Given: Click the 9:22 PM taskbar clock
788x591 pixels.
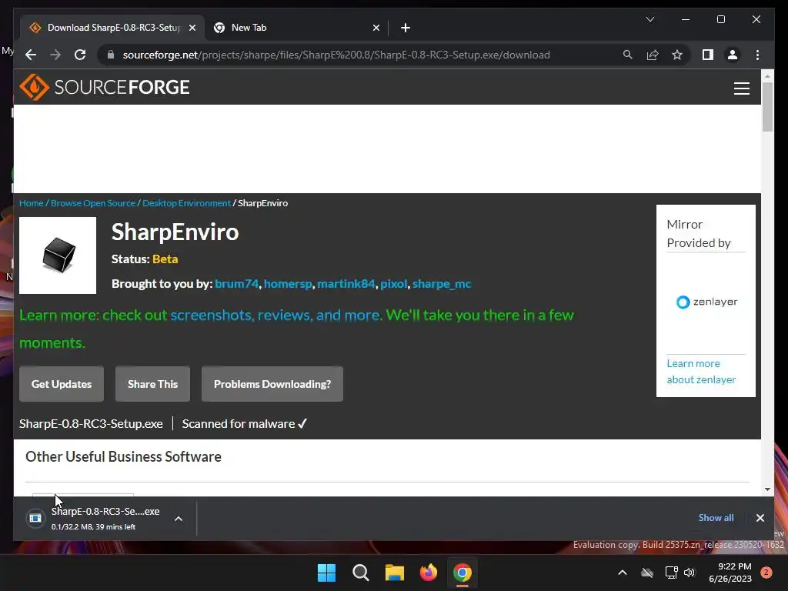Looking at the screenshot, I should pyautogui.click(x=730, y=573).
